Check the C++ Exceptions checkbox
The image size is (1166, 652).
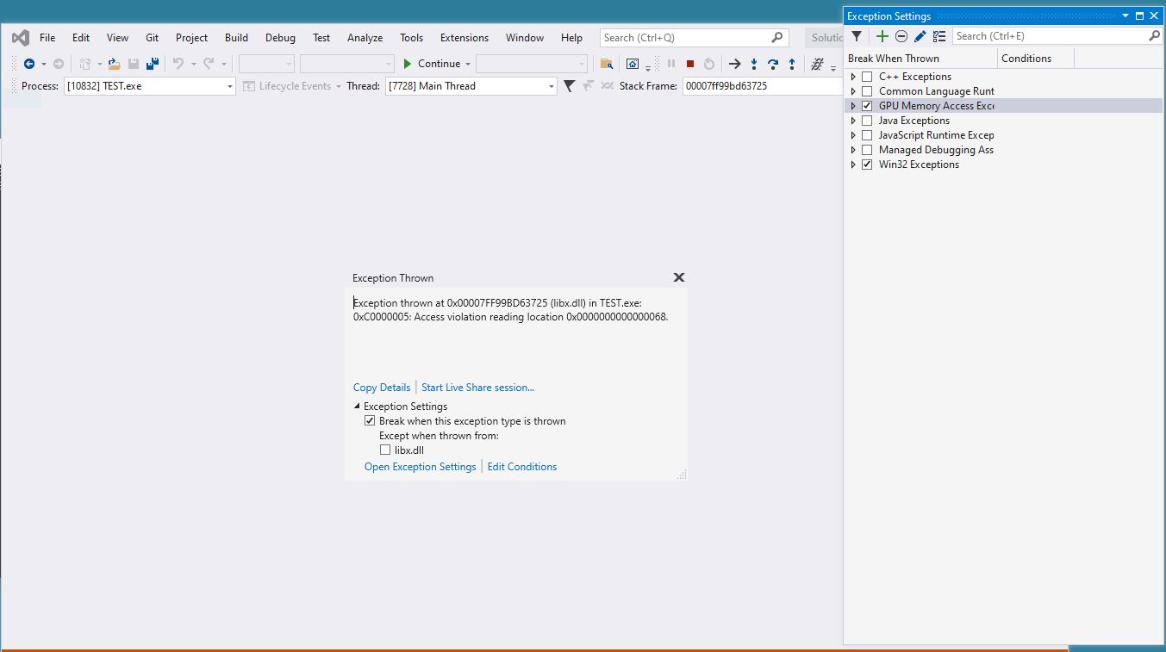pyautogui.click(x=867, y=77)
